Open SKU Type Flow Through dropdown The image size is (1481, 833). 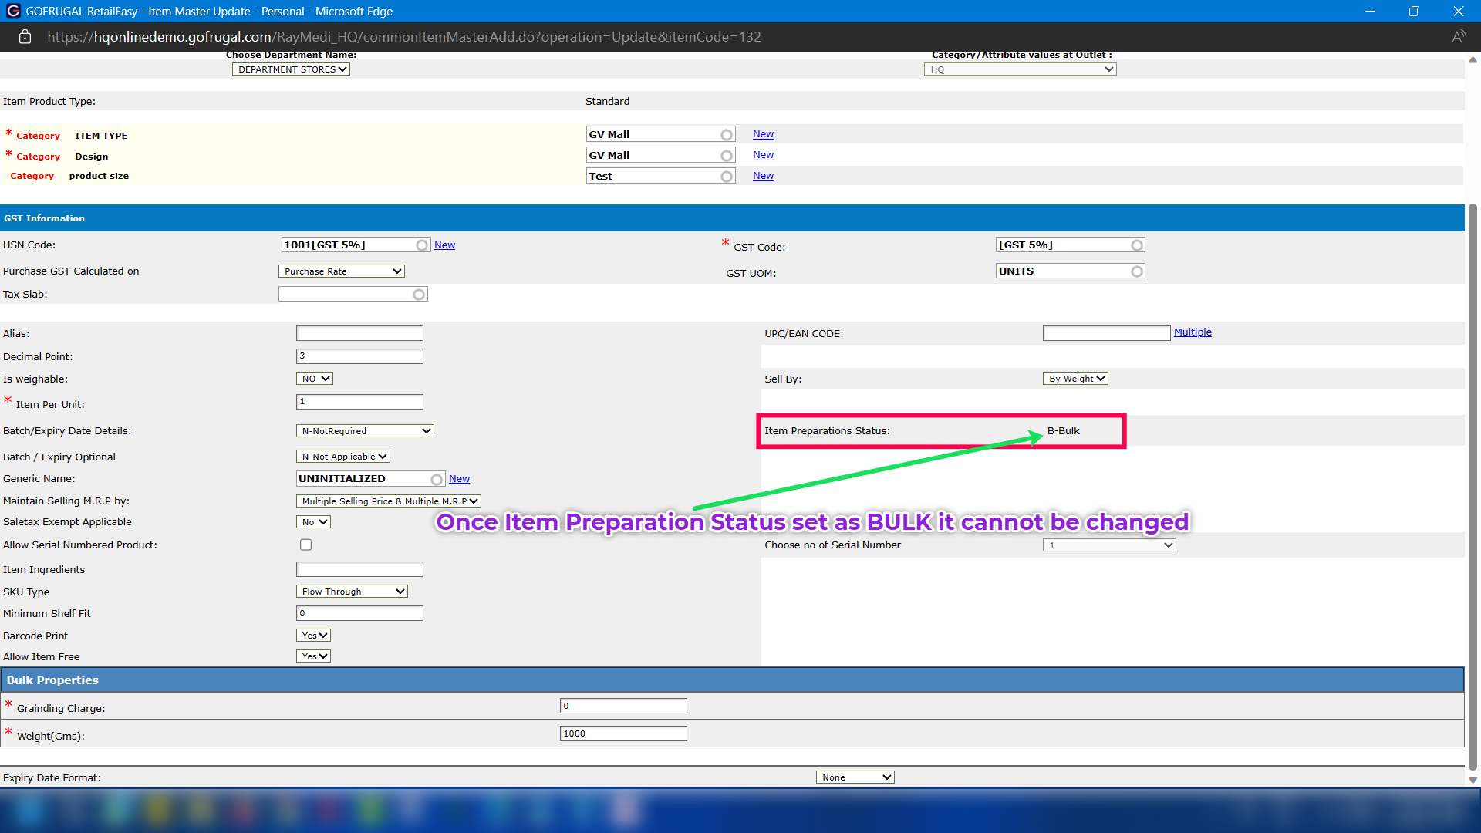coord(352,592)
